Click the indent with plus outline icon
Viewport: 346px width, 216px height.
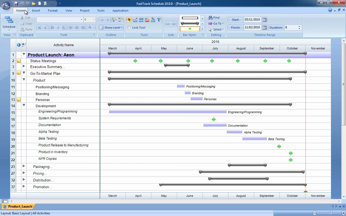(x=114, y=20)
